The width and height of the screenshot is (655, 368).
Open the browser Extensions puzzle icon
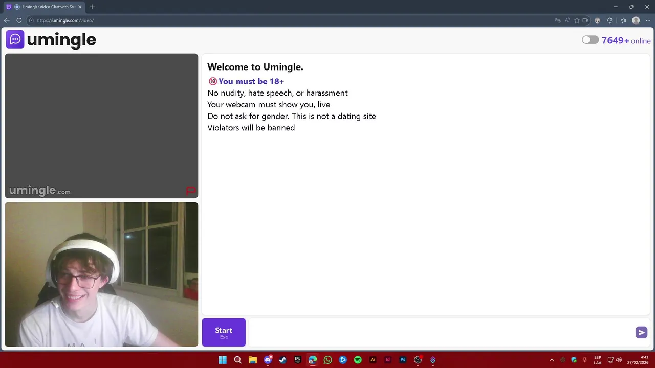[x=609, y=20]
